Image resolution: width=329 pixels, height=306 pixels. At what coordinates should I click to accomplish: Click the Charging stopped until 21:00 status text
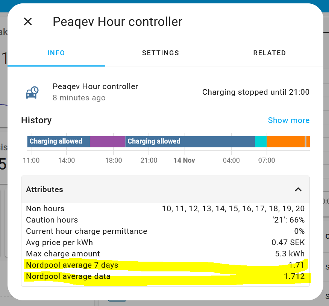[256, 92]
